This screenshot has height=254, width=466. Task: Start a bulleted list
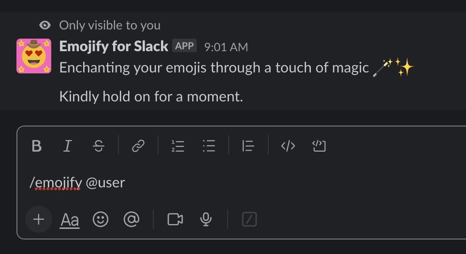(x=209, y=146)
